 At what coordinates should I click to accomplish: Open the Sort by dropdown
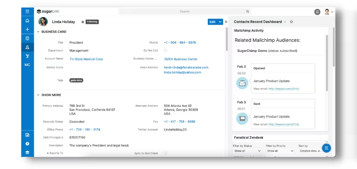pos(310,151)
